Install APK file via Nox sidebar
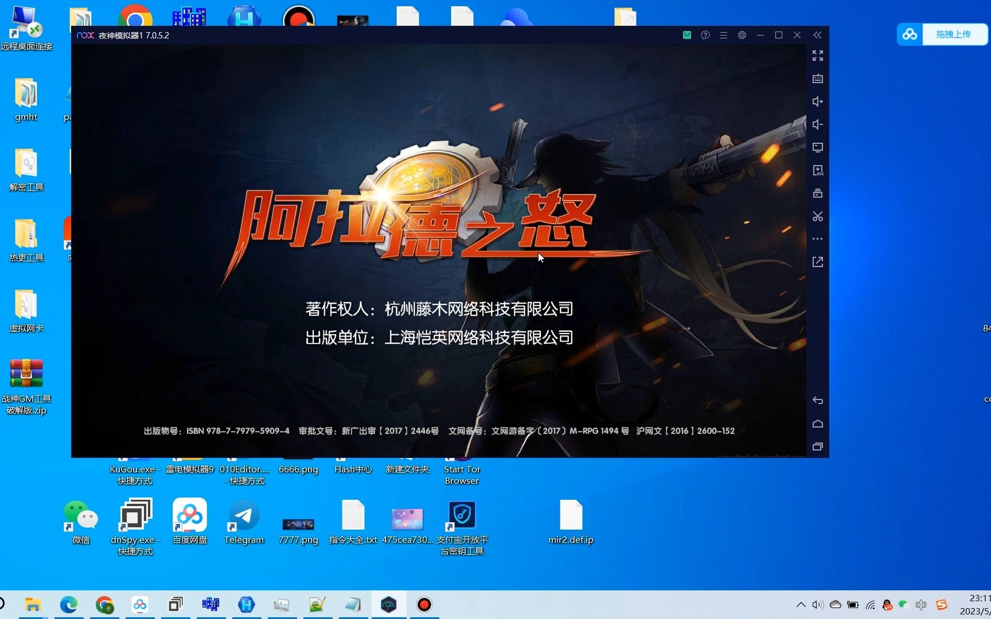This screenshot has width=991, height=619. click(x=818, y=170)
